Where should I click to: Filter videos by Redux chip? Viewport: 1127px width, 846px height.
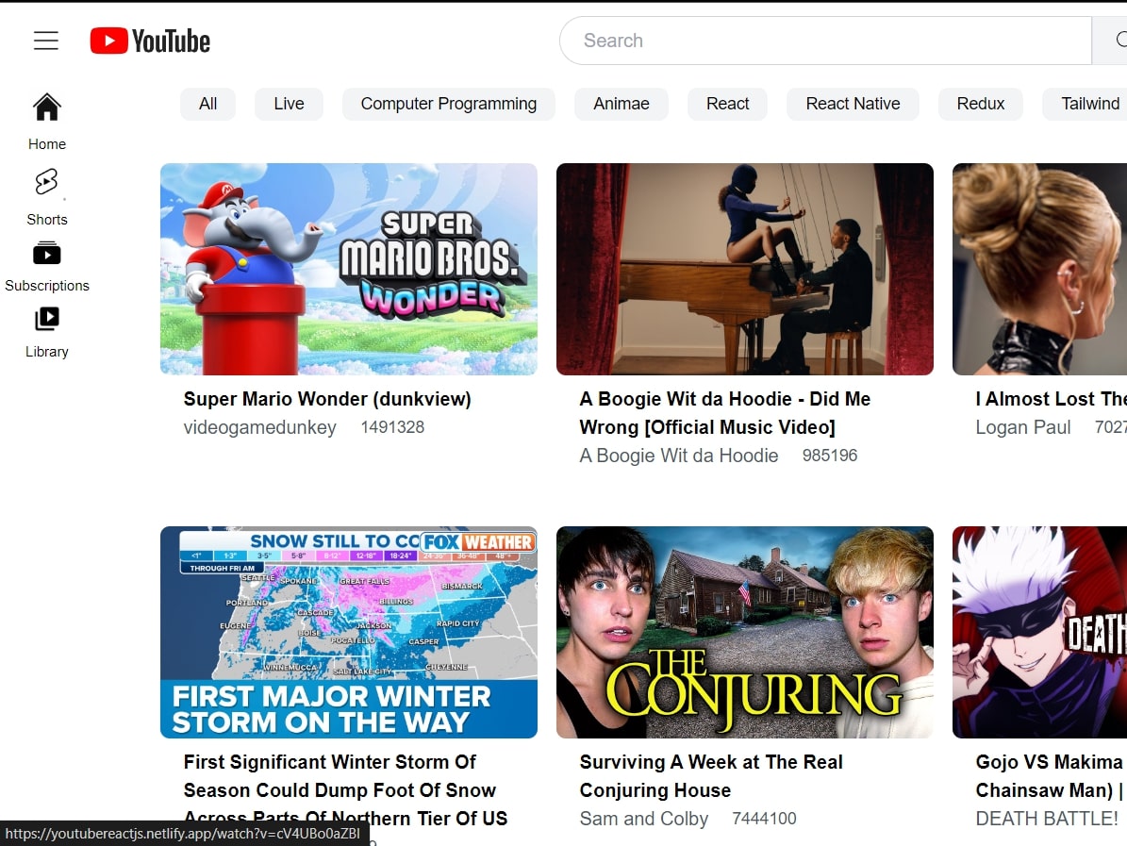pos(981,104)
